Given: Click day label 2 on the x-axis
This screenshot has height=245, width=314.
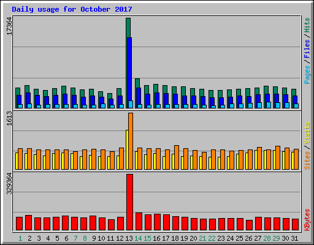Looking at the screenshot, I should (x=29, y=238).
